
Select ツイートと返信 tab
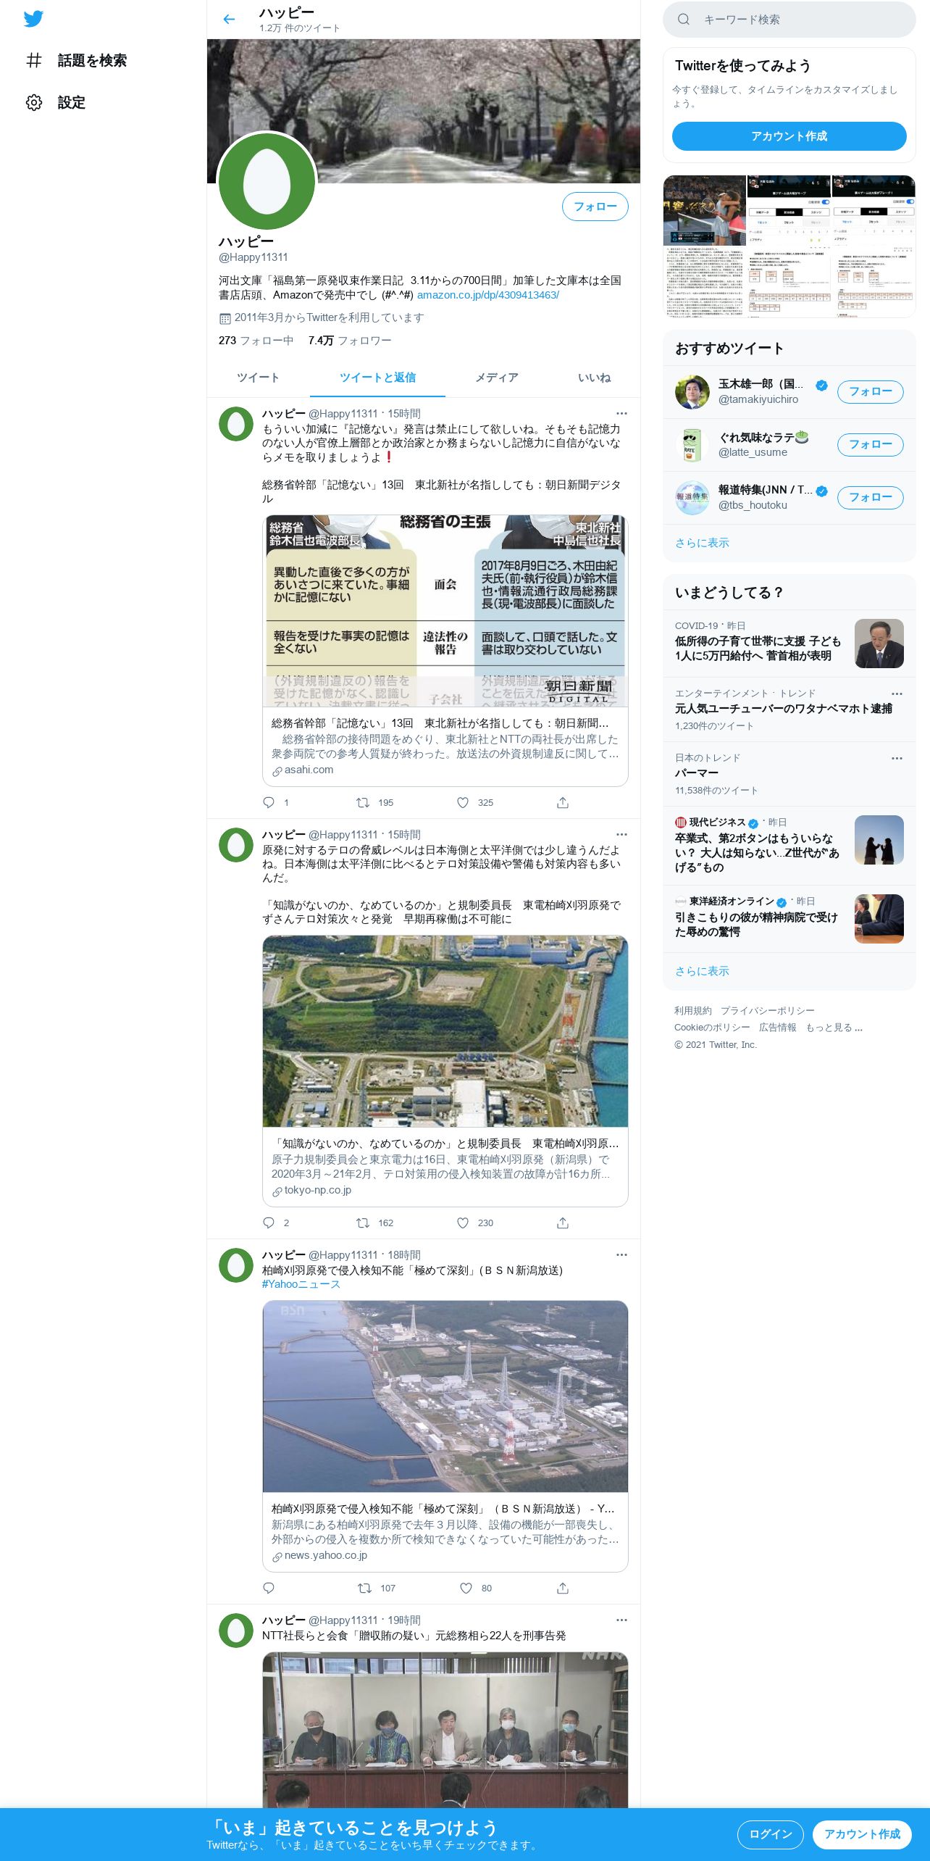point(377,378)
